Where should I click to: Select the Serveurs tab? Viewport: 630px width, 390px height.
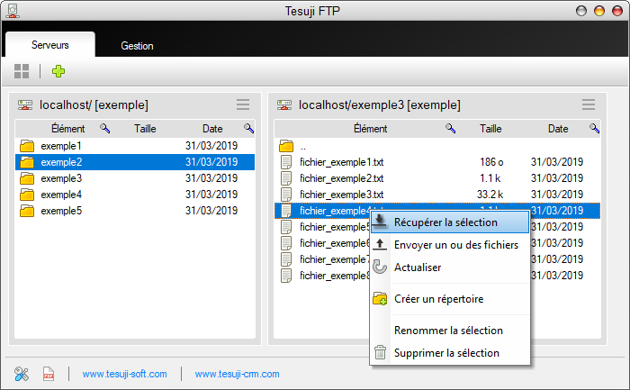click(x=49, y=45)
